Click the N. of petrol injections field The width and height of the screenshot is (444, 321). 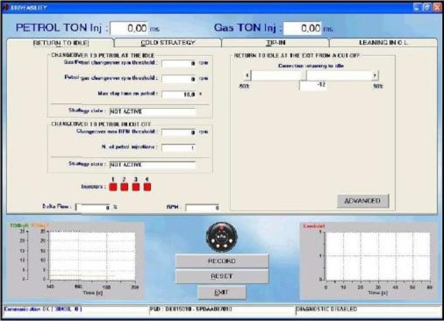point(179,148)
